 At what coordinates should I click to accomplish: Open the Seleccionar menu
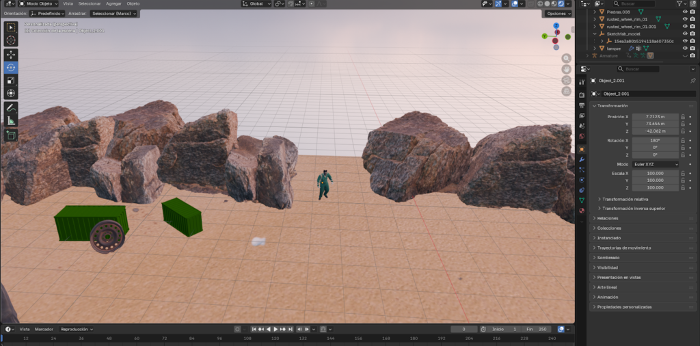[90, 3]
